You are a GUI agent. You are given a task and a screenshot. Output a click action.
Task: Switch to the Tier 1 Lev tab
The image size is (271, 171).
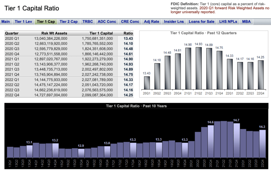click(23, 22)
